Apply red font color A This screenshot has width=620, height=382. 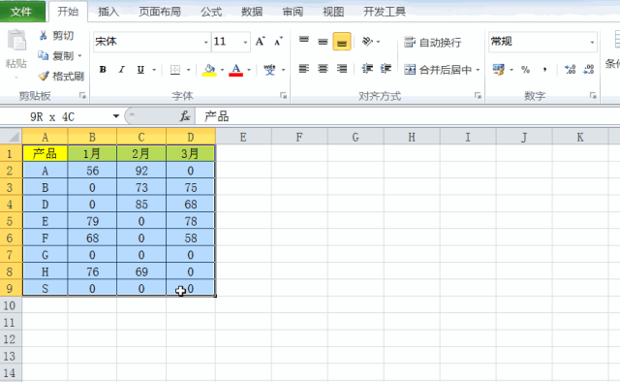[x=235, y=70]
